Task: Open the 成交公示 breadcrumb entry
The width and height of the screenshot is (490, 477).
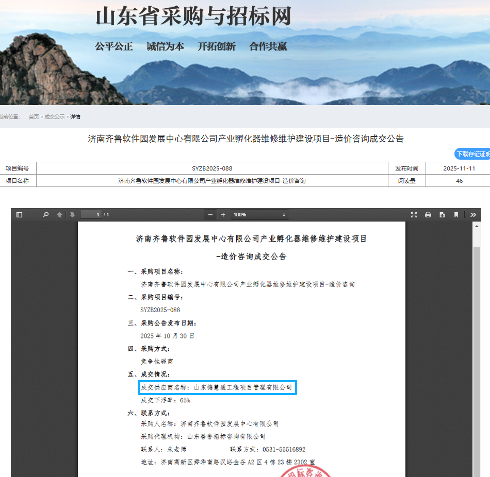Action: [x=54, y=116]
